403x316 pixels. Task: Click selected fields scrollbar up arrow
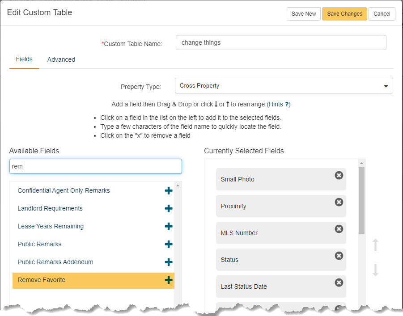click(361, 163)
